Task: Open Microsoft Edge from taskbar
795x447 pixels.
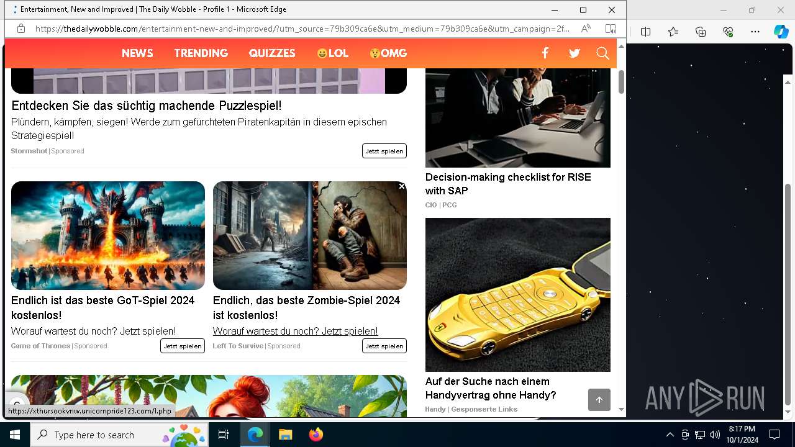Action: pos(255,435)
